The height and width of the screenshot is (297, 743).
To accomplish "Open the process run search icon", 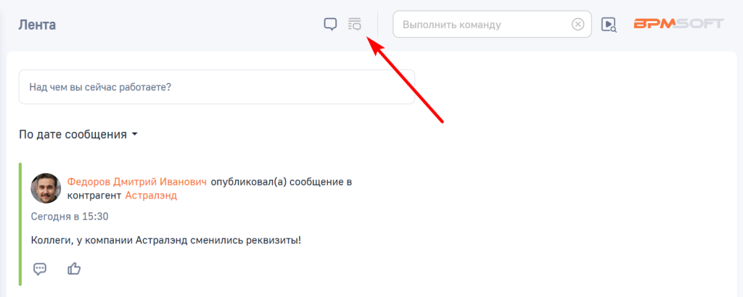I will (609, 25).
